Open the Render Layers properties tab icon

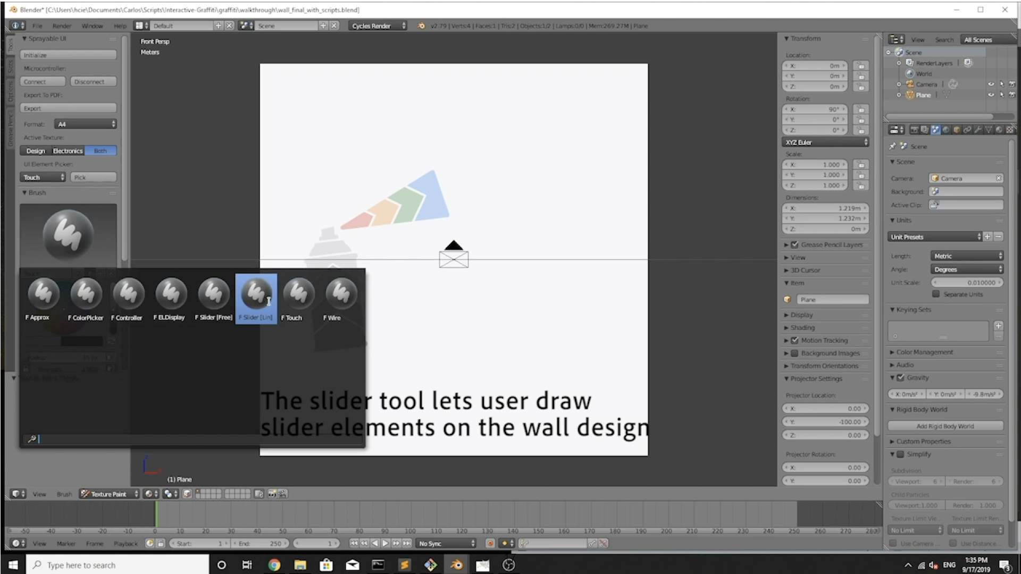tap(925, 130)
